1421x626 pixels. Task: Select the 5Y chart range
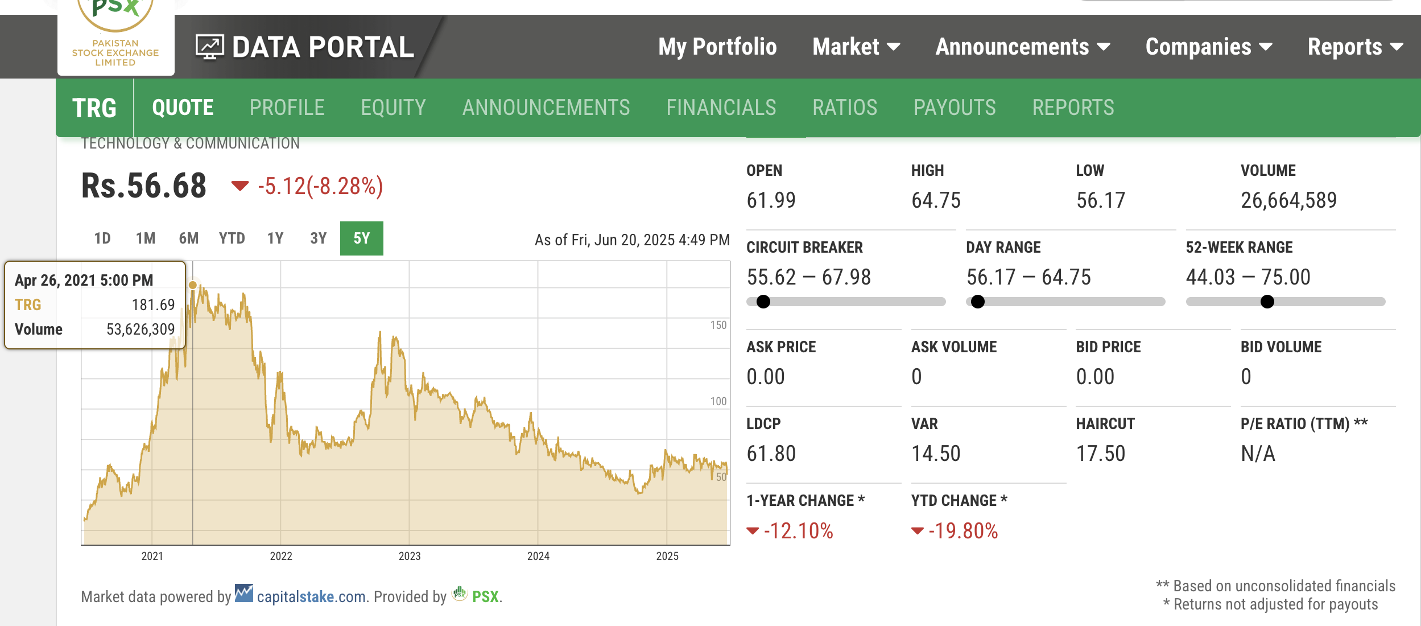(362, 238)
